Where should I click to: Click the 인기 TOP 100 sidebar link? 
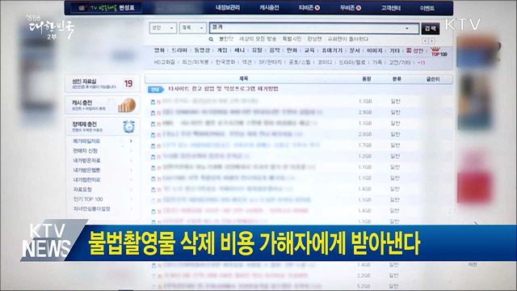click(x=88, y=200)
